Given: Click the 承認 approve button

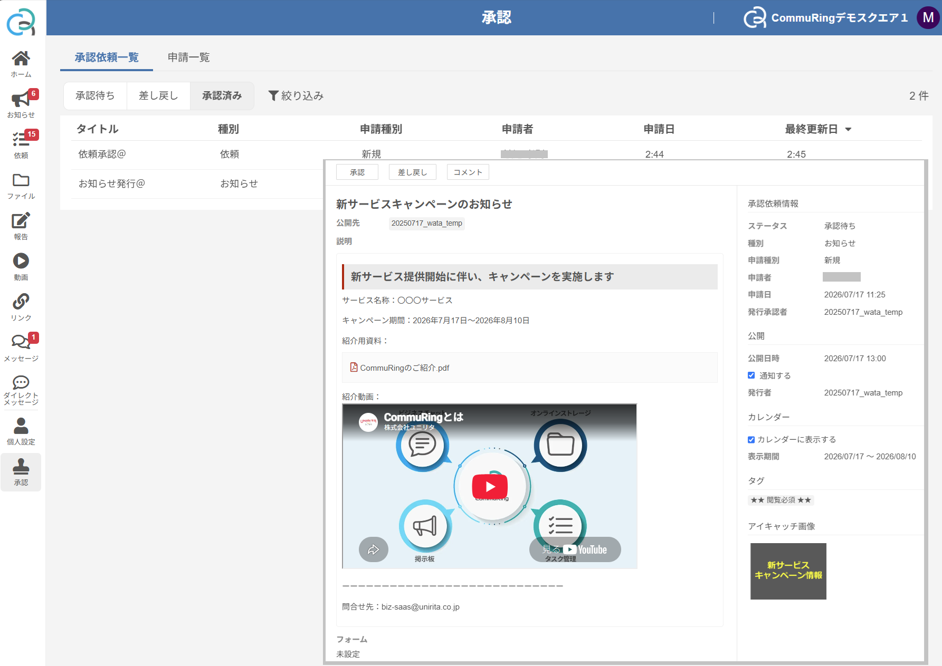Looking at the screenshot, I should tap(357, 172).
